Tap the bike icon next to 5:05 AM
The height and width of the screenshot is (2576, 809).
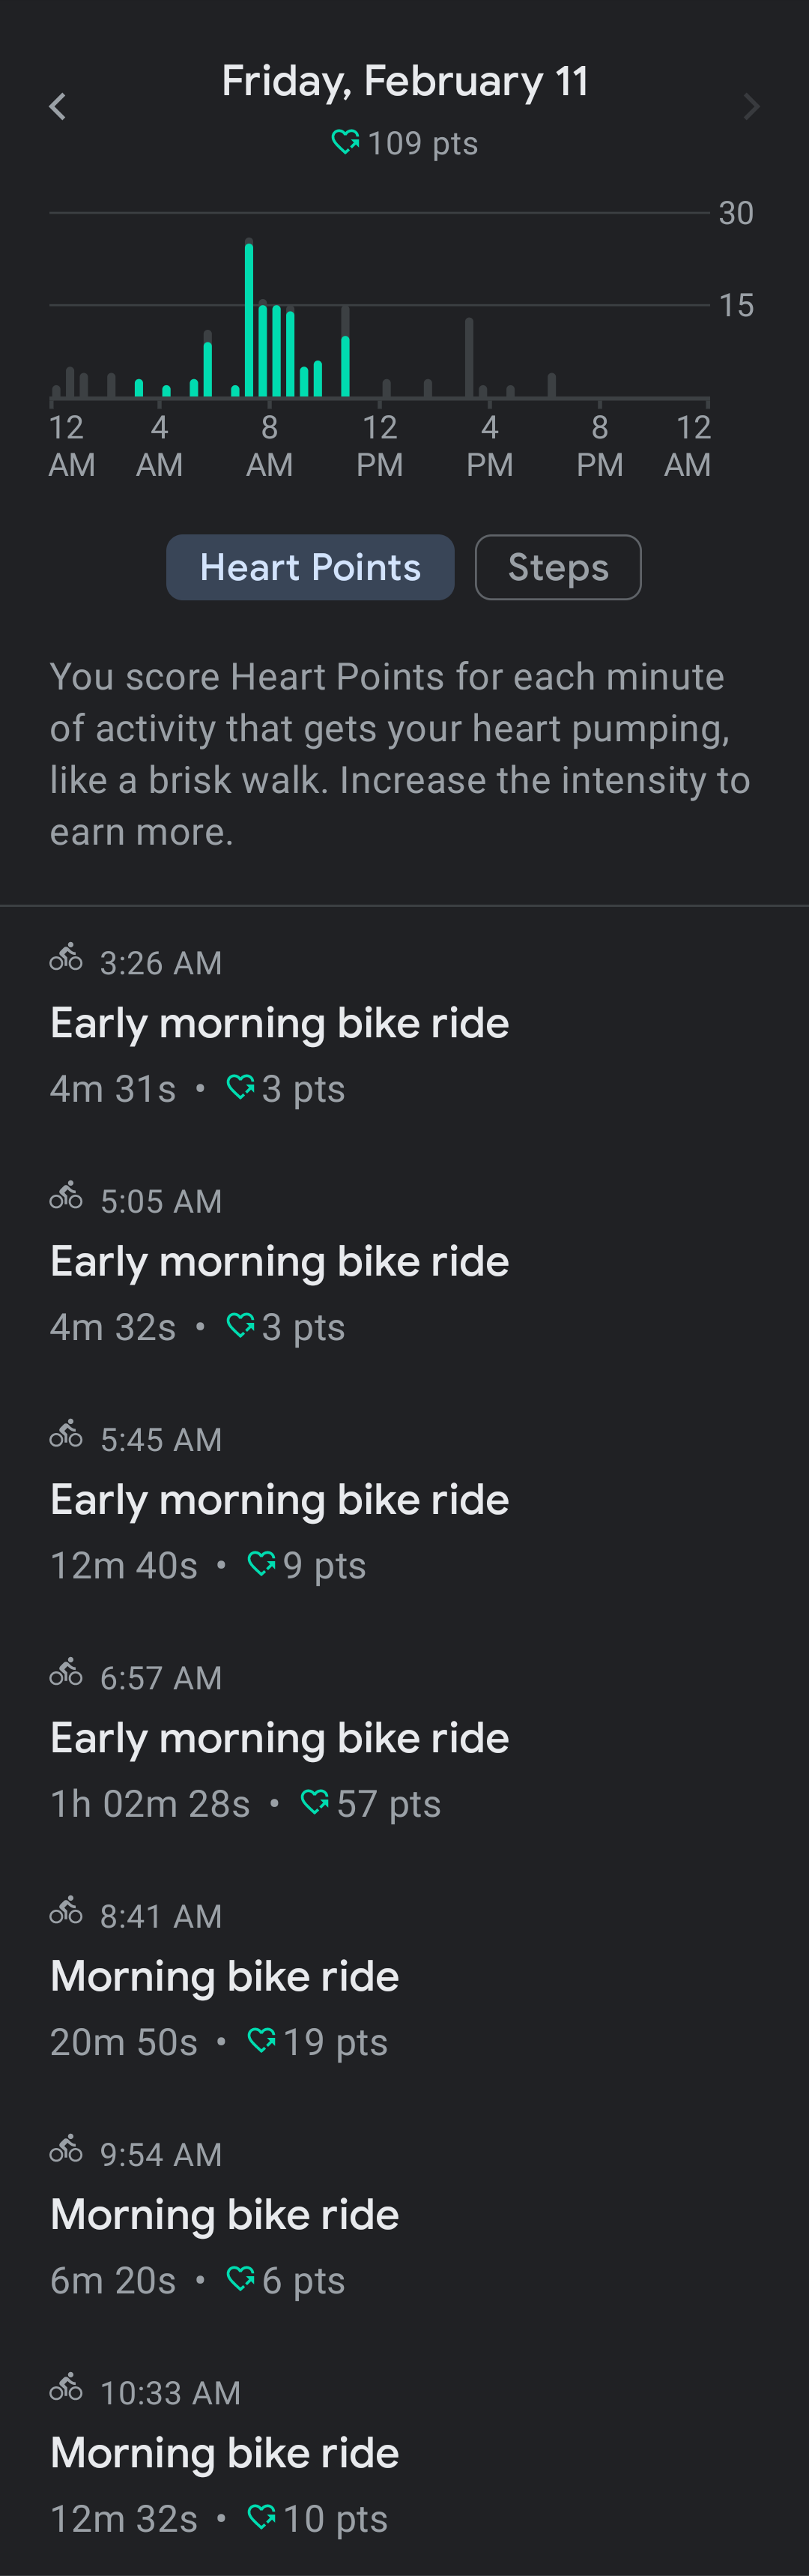66,1196
